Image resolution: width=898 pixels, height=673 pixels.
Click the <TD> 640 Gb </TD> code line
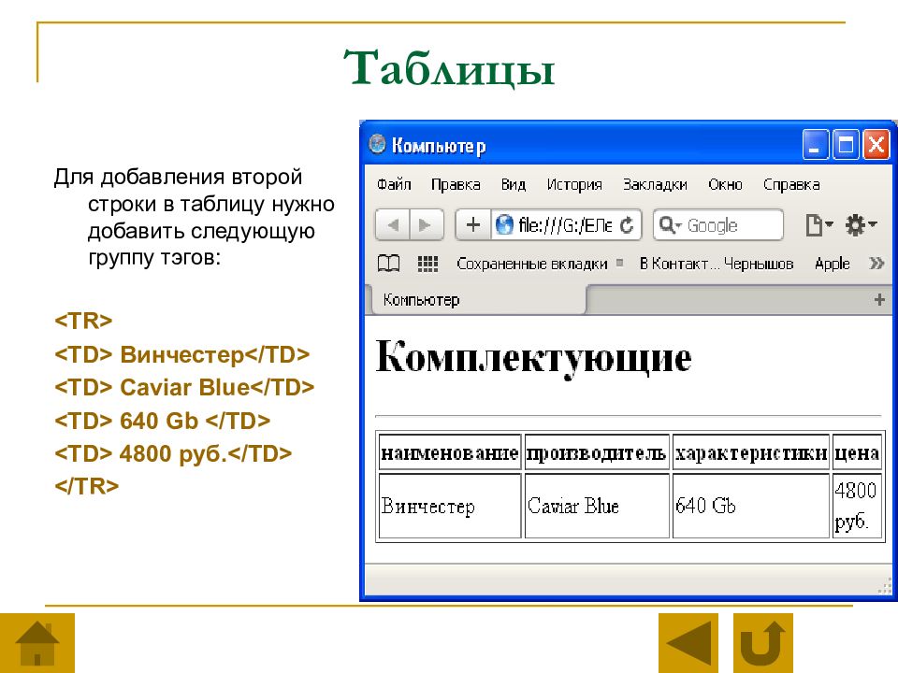pos(162,421)
